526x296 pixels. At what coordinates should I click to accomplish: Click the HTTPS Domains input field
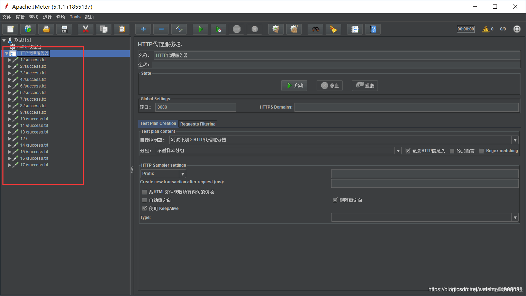pyautogui.click(x=407, y=107)
